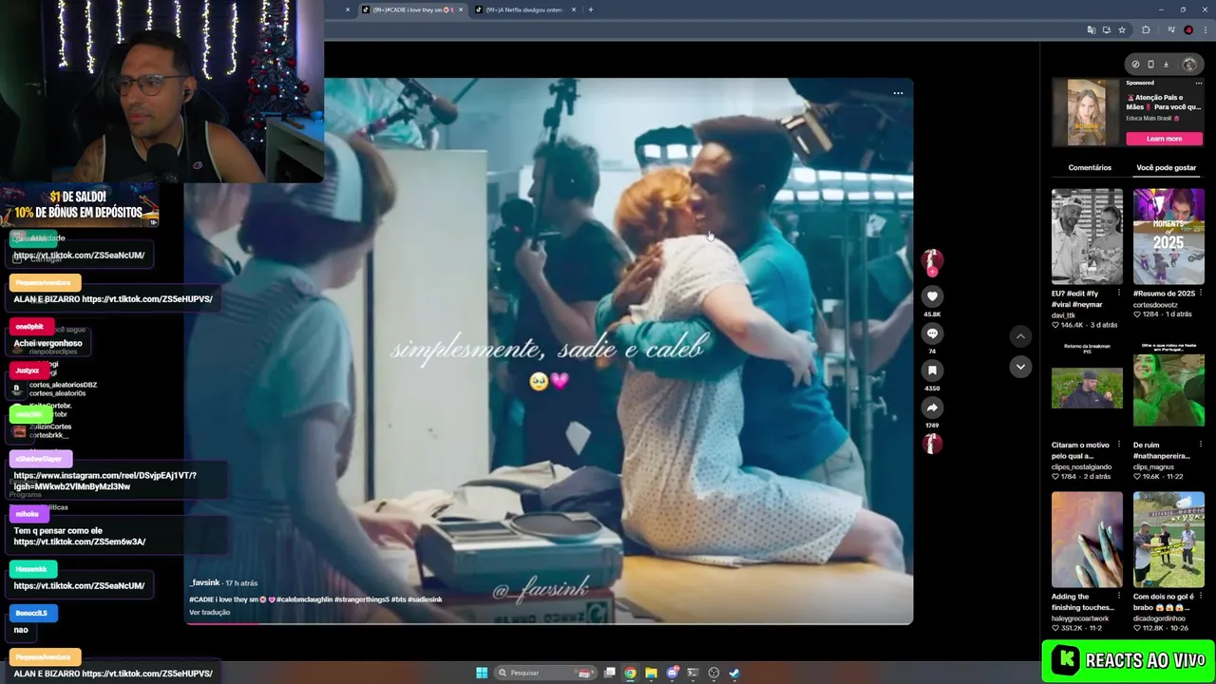Go to next video with down arrow
Screen dimensions: 1216x684
pyautogui.click(x=1020, y=367)
